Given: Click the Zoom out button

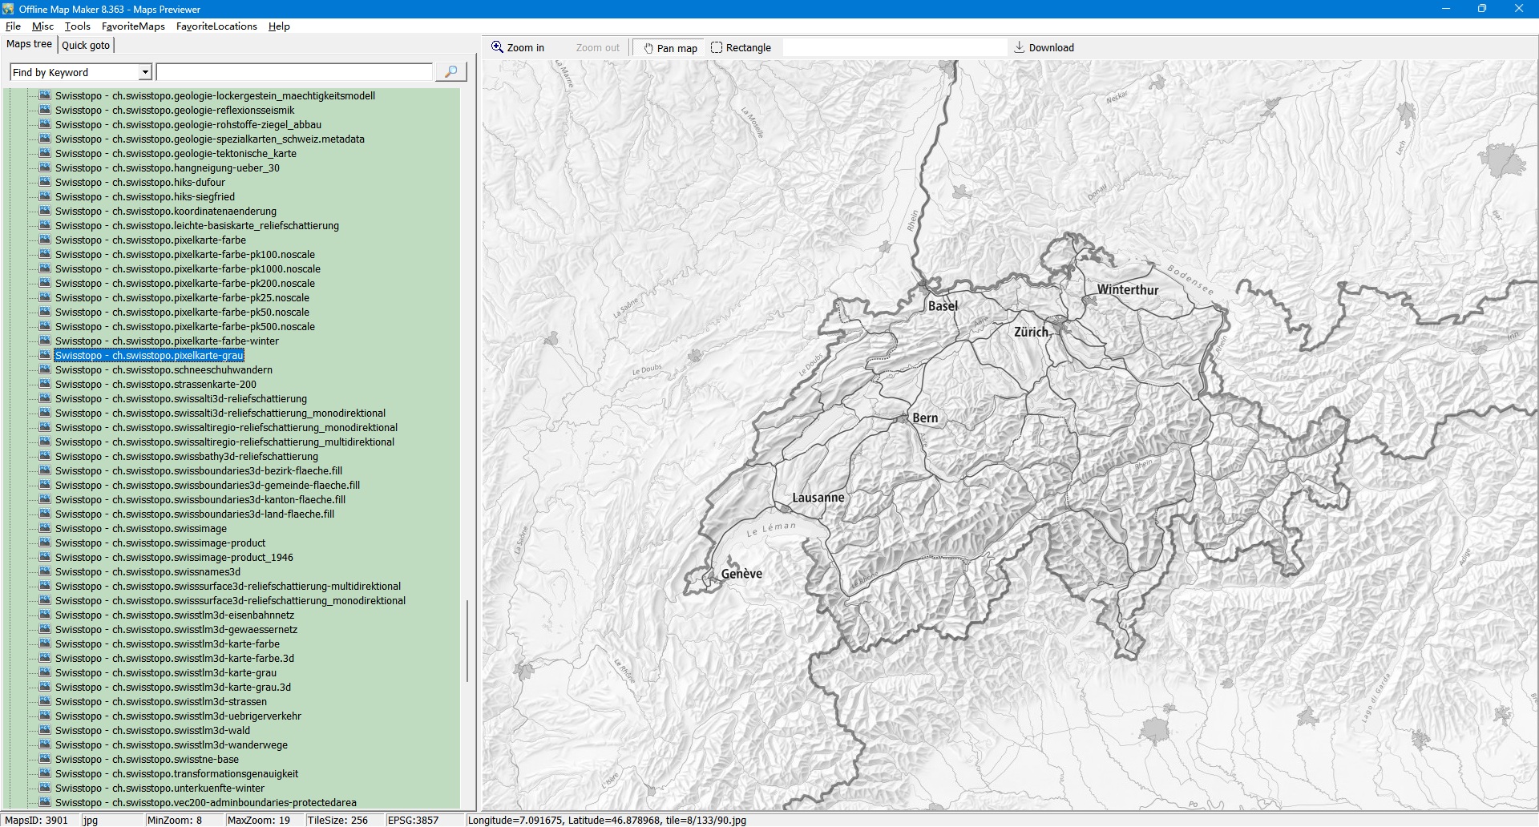Looking at the screenshot, I should pos(597,48).
